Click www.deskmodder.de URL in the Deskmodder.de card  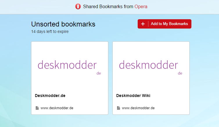[x=57, y=108]
